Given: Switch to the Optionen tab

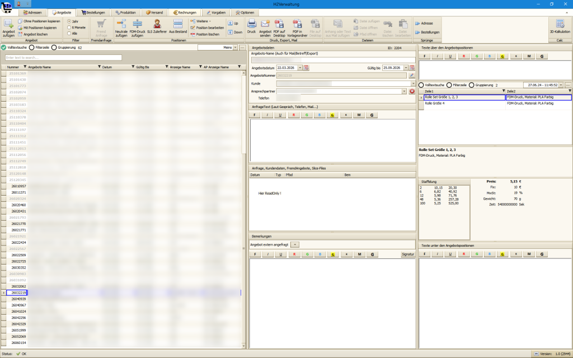Looking at the screenshot, I should [245, 12].
